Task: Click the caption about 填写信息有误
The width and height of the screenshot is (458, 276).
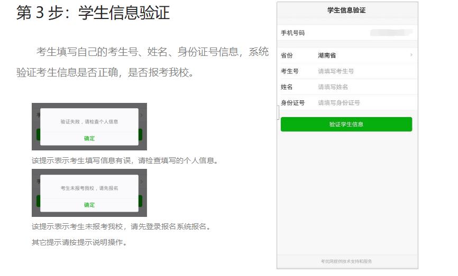Action: tap(125, 160)
